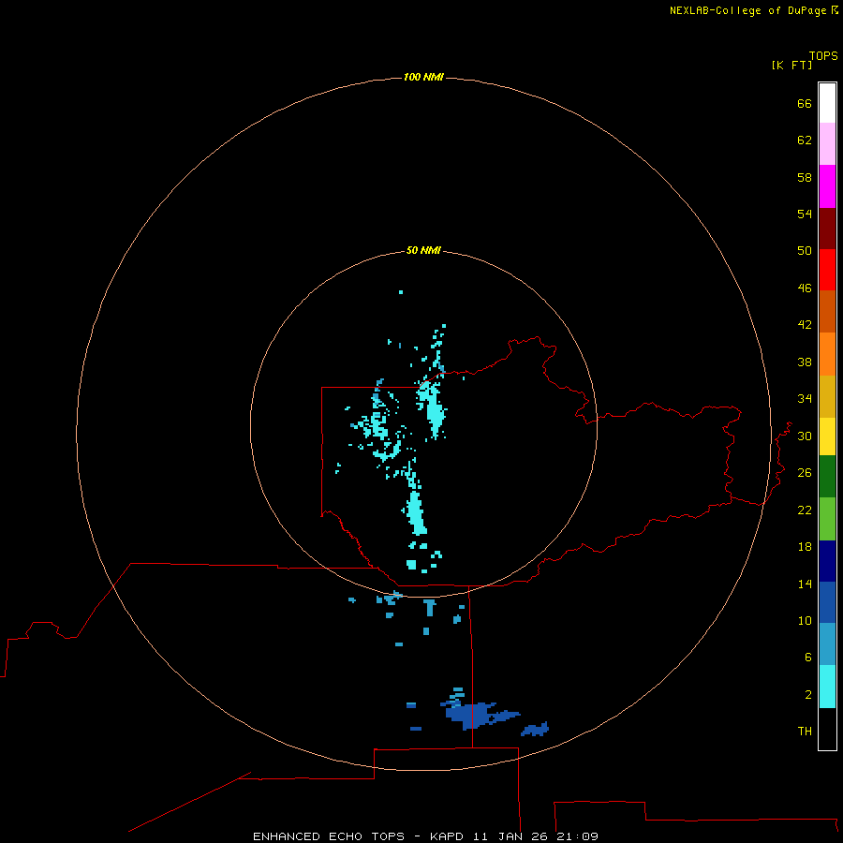Click the 50 NMI range ring label

coord(423,250)
